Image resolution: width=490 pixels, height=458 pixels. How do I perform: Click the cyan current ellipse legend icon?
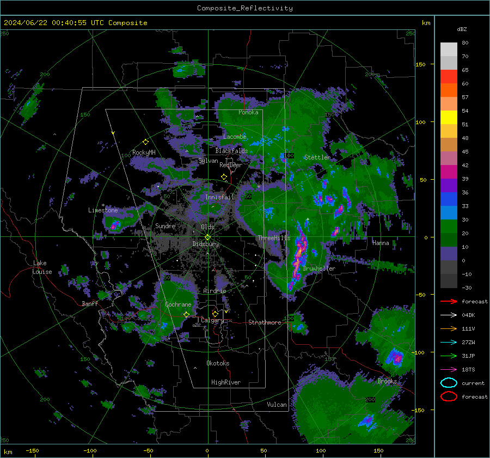[x=449, y=383]
